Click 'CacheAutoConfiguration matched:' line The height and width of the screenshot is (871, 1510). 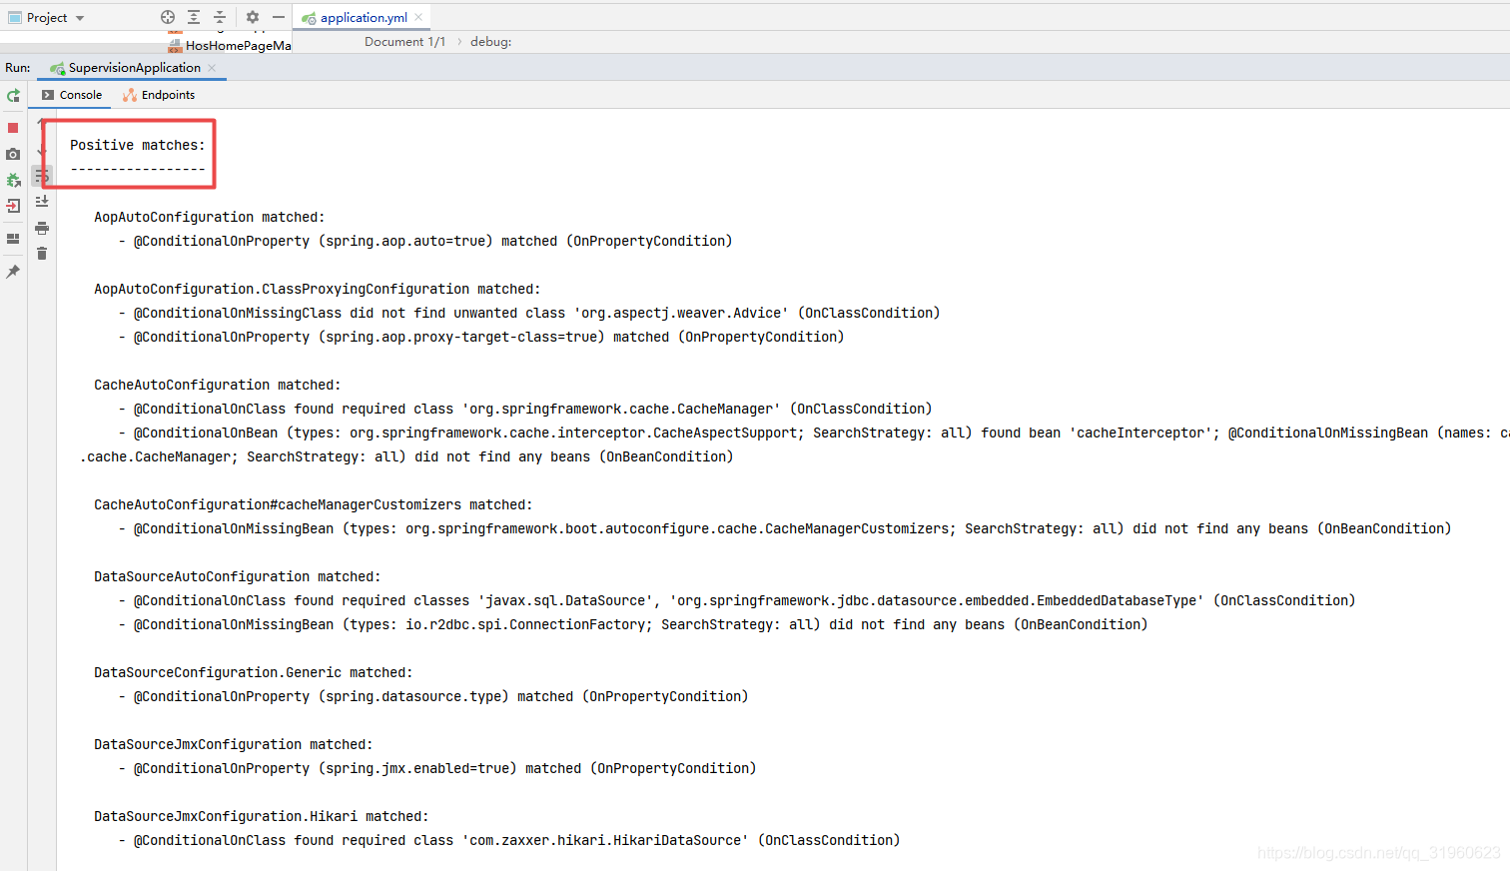(x=218, y=385)
